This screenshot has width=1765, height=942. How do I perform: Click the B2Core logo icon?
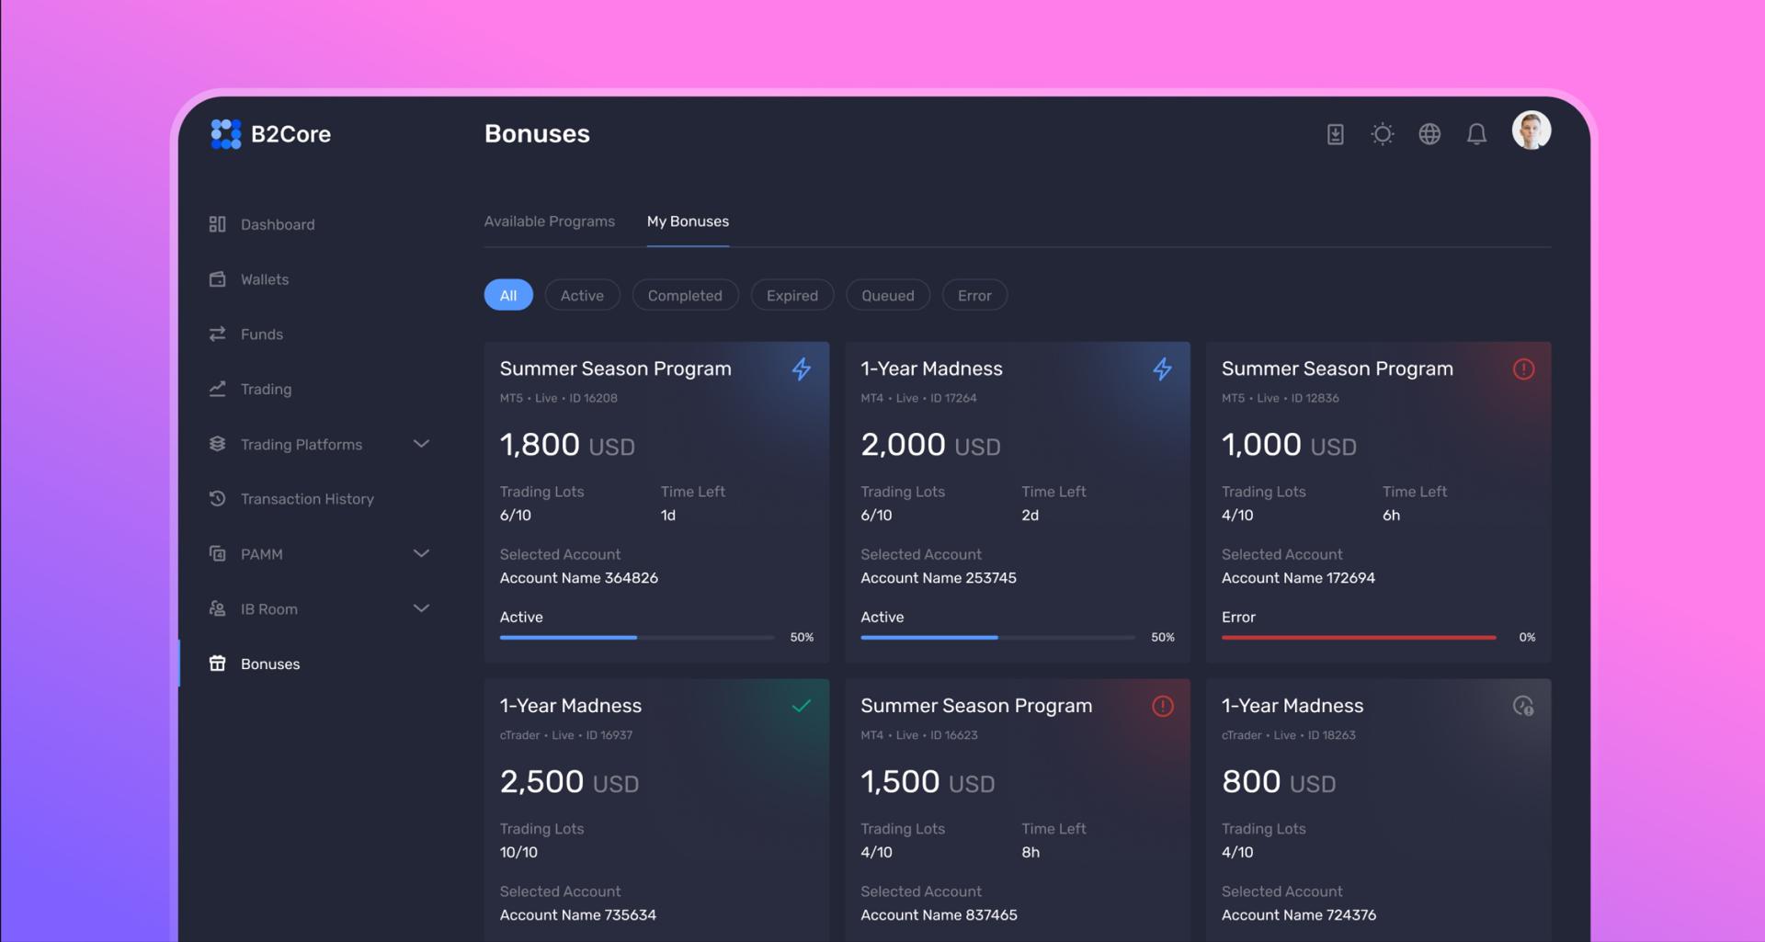[225, 134]
